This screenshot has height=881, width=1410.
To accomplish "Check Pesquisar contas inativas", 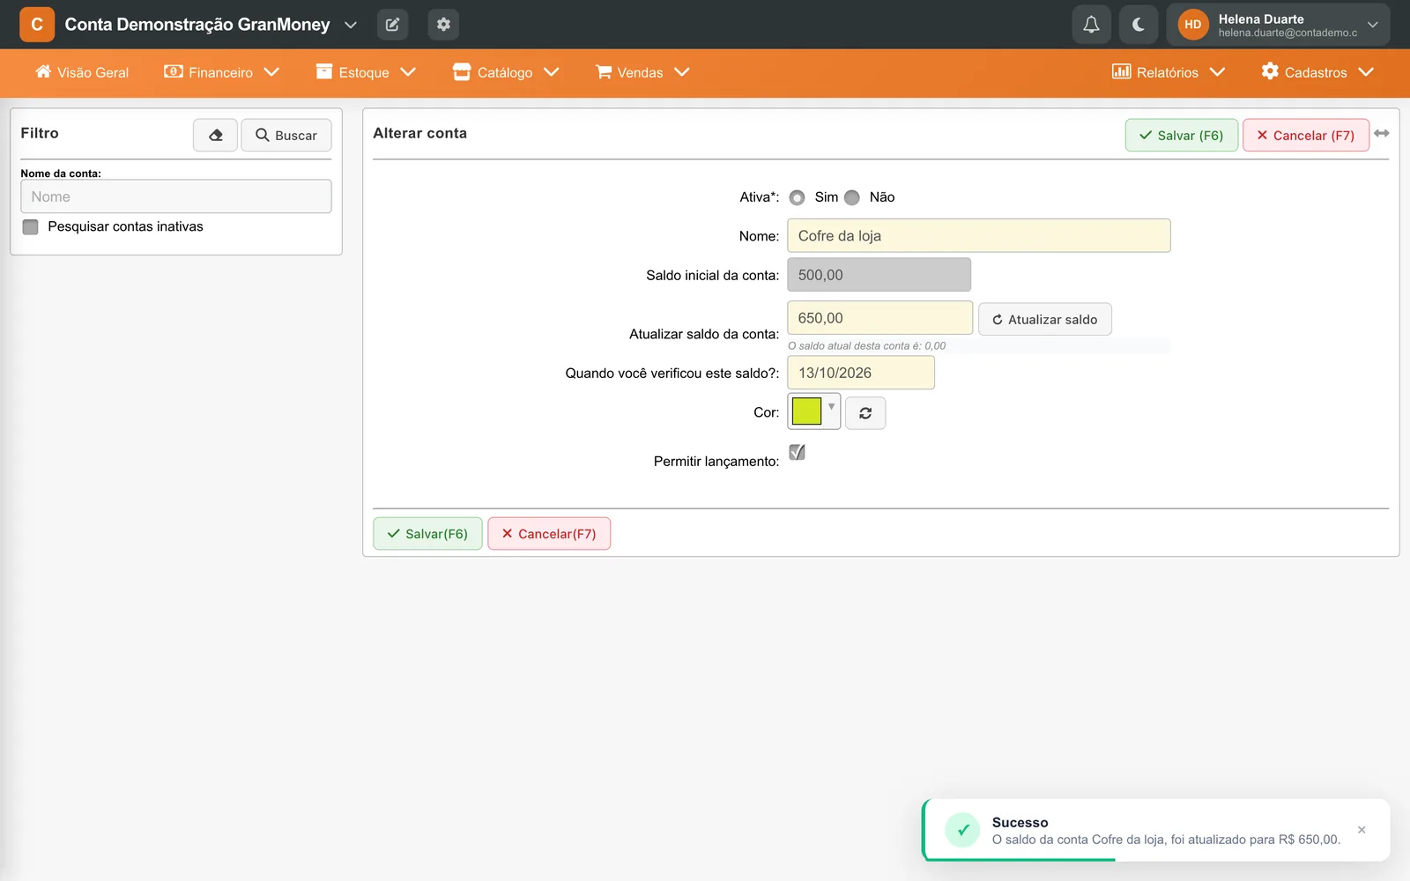I will pos(31,226).
